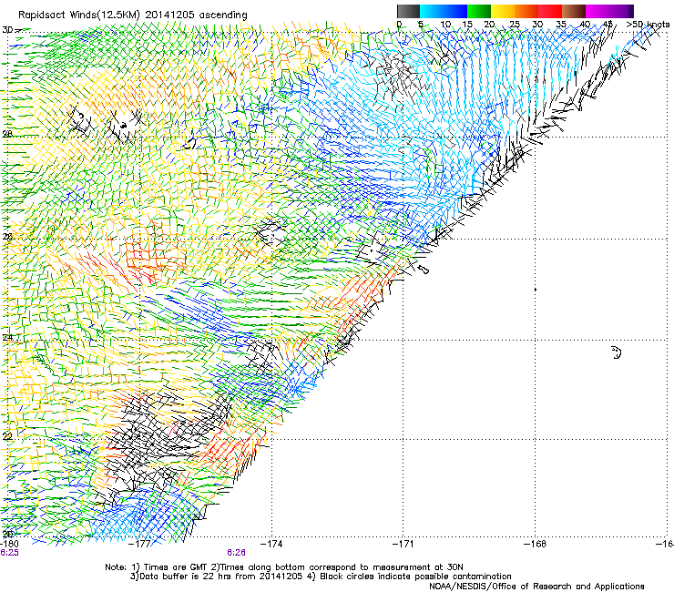Click the orange 25-30 knots legend swatch

[526, 11]
